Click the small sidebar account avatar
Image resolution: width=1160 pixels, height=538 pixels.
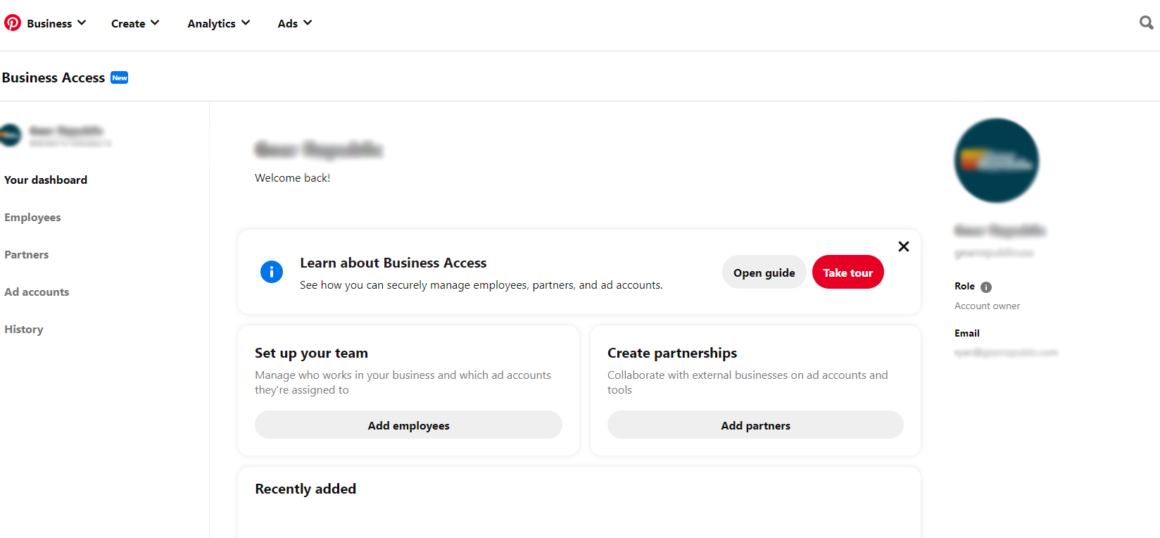pos(11,135)
